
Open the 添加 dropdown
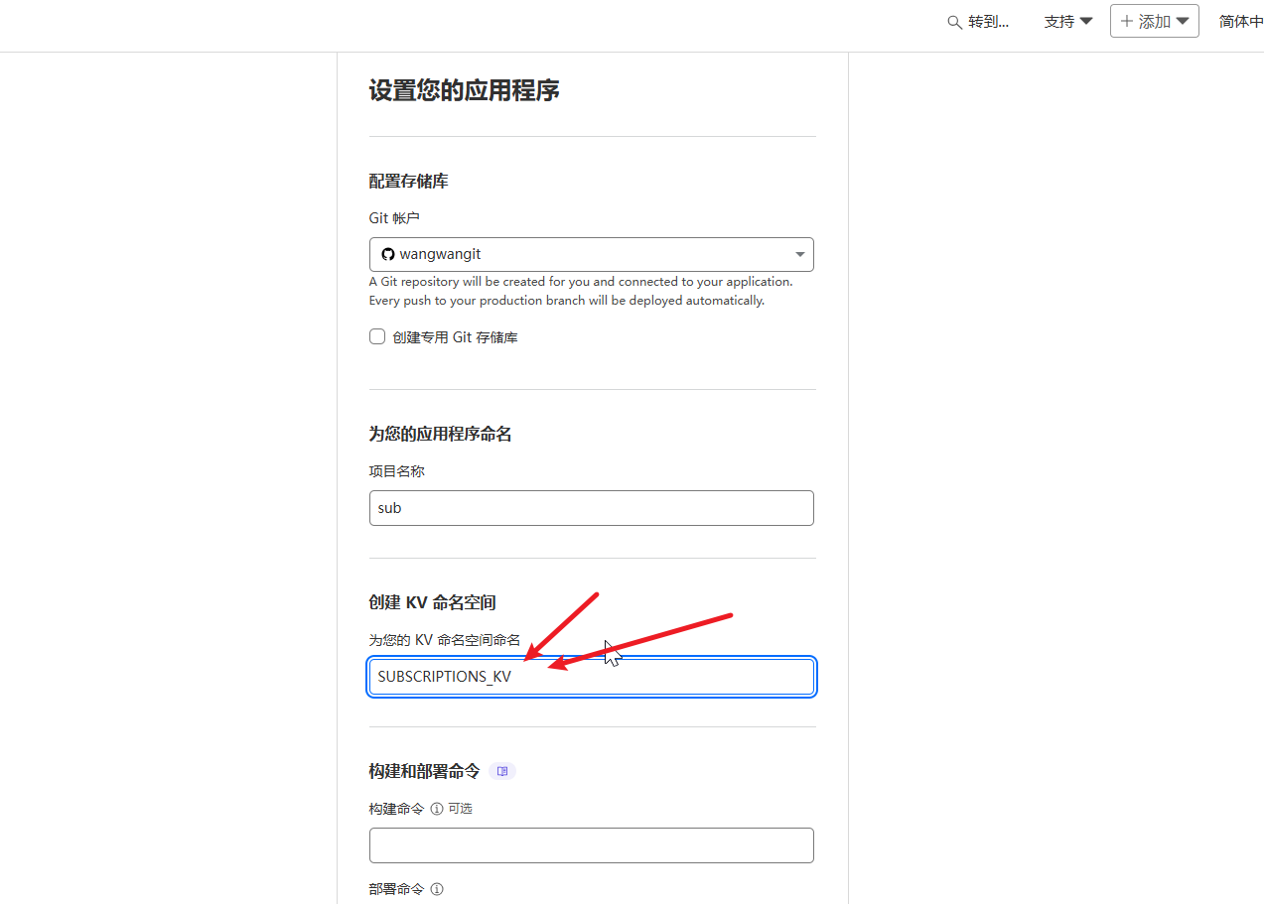click(1154, 20)
